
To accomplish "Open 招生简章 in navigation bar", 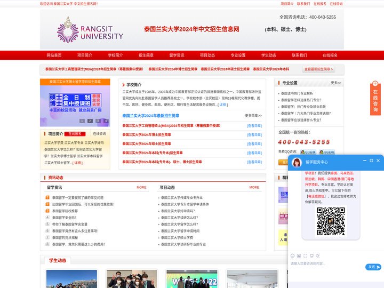I will pos(146,55).
